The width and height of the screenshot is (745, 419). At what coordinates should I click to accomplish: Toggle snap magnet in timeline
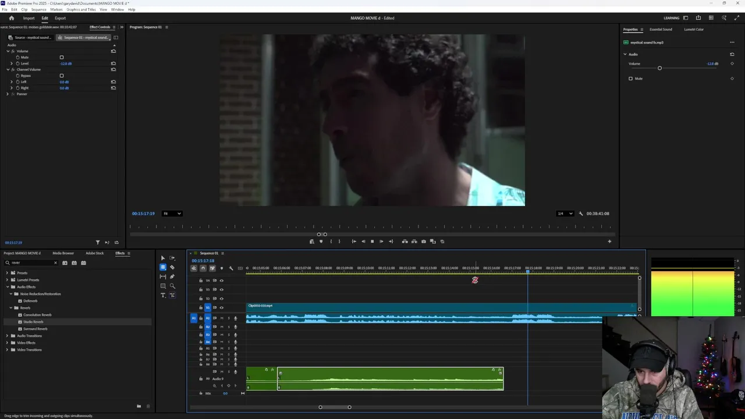pyautogui.click(x=203, y=268)
